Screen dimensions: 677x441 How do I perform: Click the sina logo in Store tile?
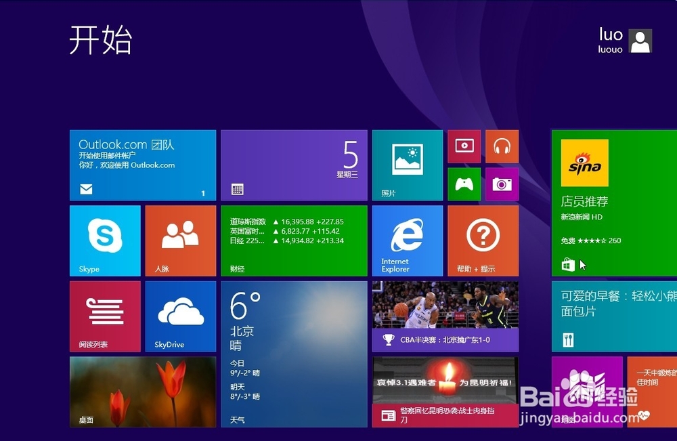(585, 163)
